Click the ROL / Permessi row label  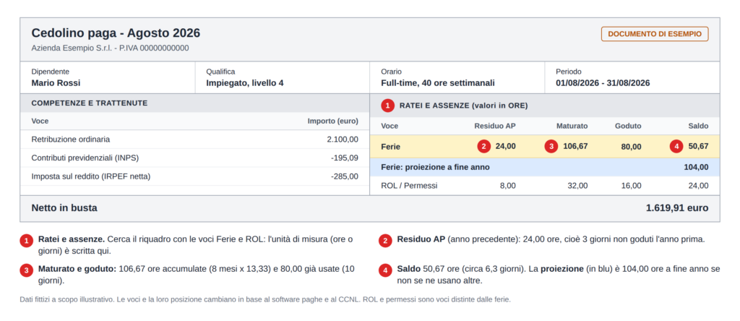click(409, 186)
